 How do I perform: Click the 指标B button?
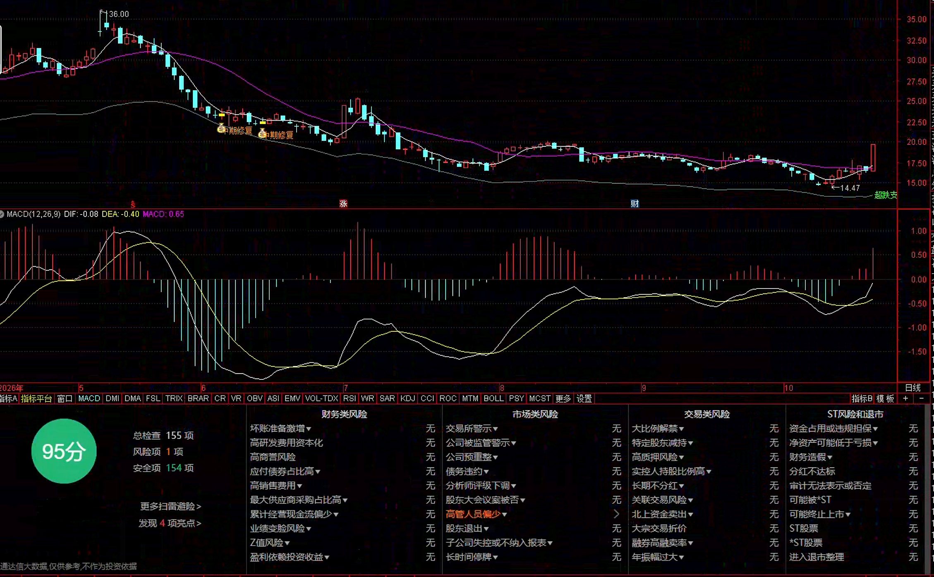(x=862, y=398)
